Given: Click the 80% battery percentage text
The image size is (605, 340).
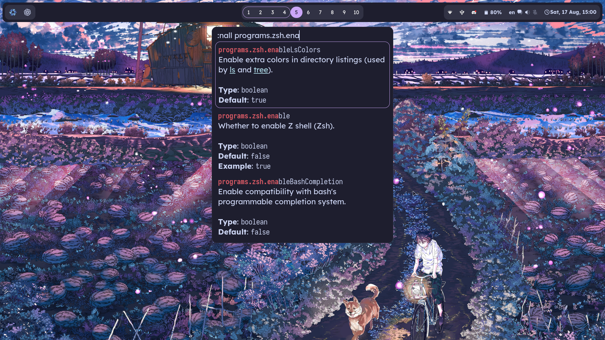Looking at the screenshot, I should [496, 12].
